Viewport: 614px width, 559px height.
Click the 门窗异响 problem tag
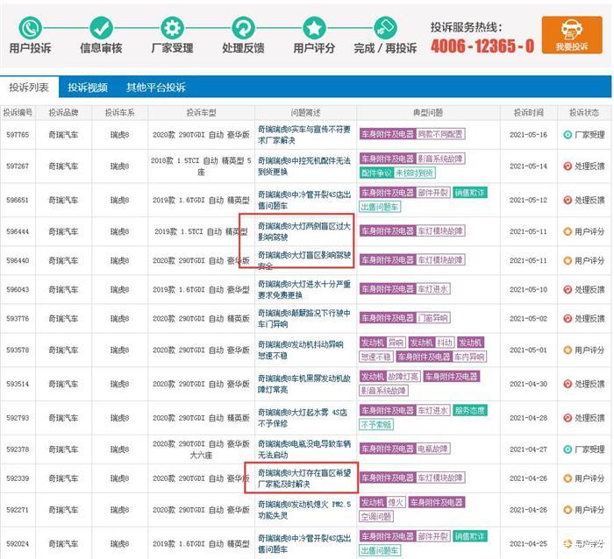(x=432, y=318)
